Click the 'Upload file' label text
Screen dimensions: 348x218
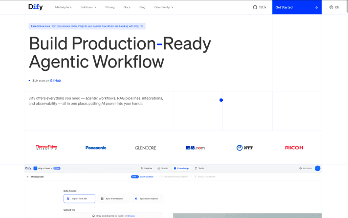click(69, 210)
